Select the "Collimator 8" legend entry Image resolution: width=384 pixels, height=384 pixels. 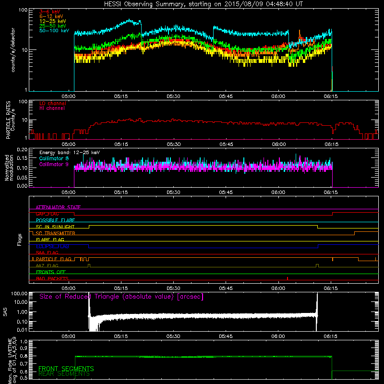click(54, 158)
